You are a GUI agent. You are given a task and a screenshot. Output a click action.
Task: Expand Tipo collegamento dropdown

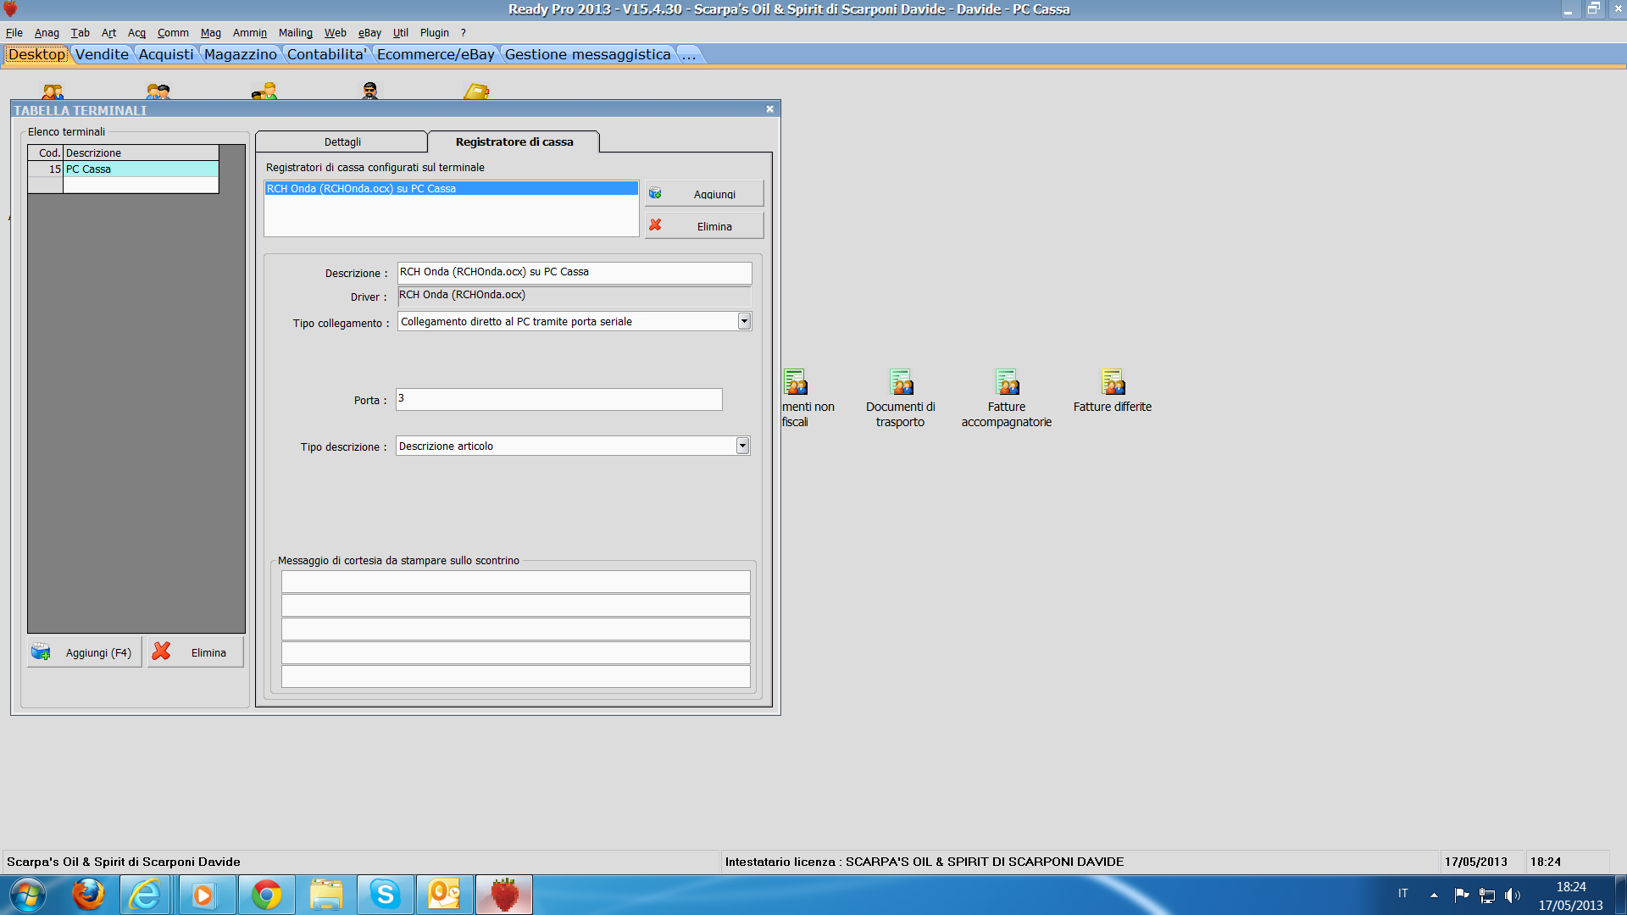(743, 321)
